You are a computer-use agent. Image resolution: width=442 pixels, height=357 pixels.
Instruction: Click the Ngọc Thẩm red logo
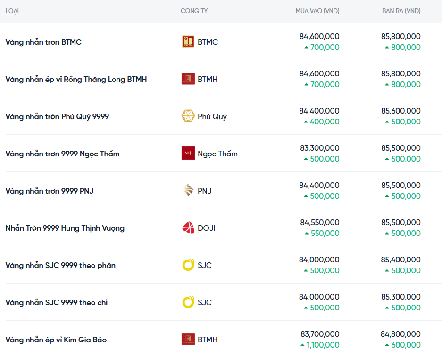click(188, 154)
